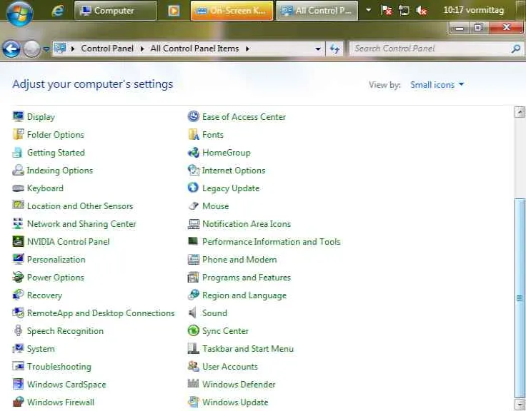
Task: Click the Ease of Access Center icon
Action: (193, 116)
